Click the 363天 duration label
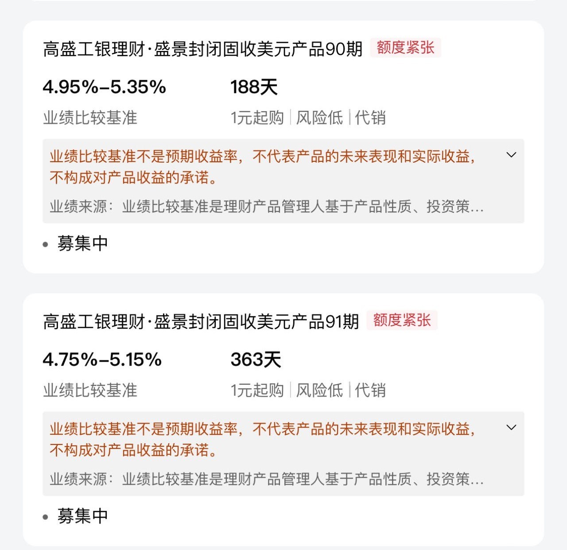Screen dimensions: 567x550 click(256, 360)
